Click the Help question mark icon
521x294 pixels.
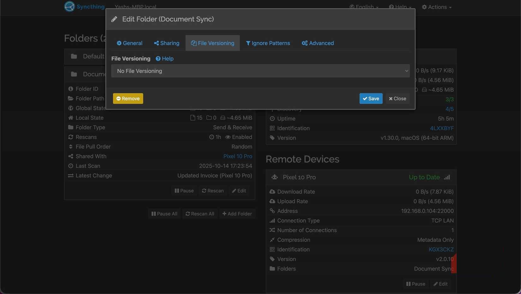[158, 59]
